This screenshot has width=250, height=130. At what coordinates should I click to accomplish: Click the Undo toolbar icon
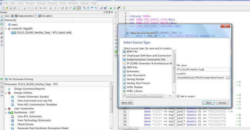41,8
